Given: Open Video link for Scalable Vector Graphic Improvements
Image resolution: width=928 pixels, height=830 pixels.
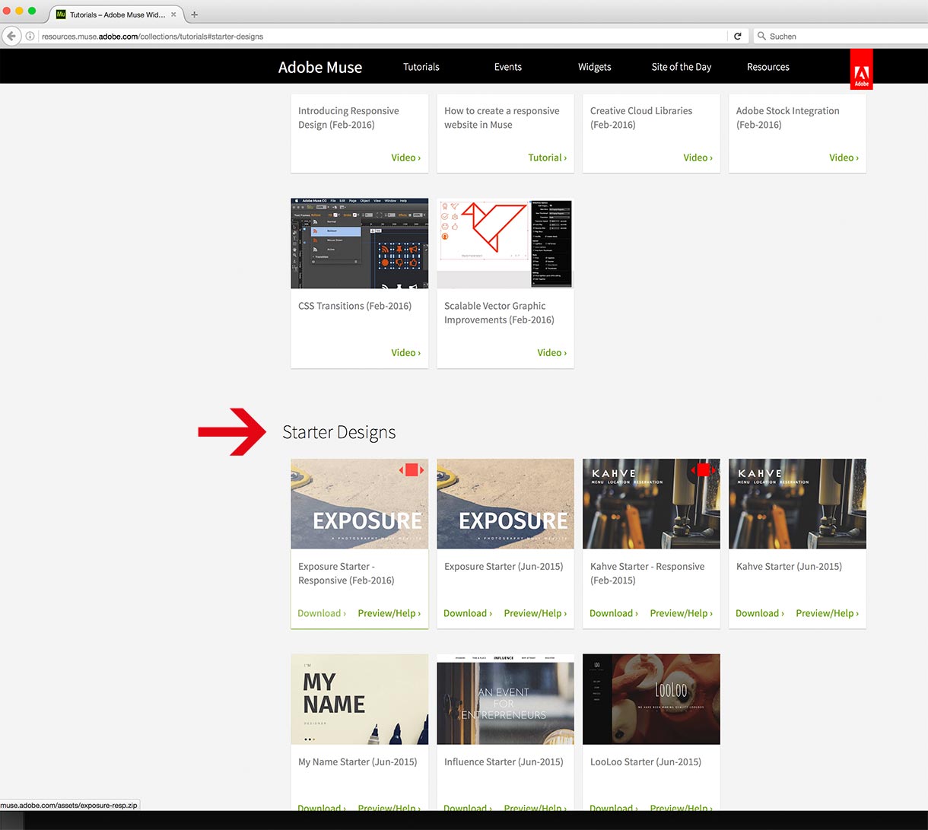Looking at the screenshot, I should click(x=552, y=352).
